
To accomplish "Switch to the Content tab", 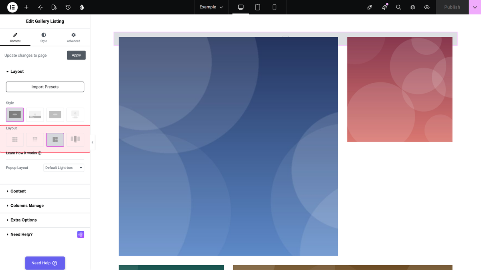I will 15,38.
